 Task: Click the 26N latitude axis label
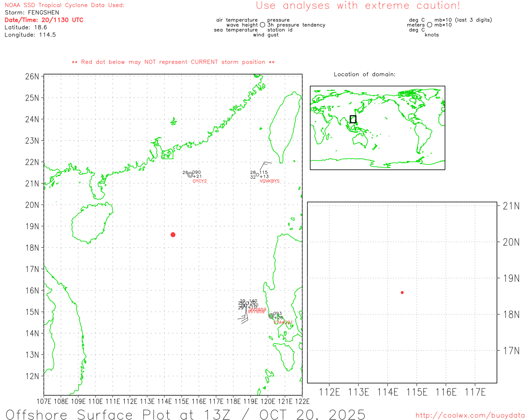click(x=32, y=77)
